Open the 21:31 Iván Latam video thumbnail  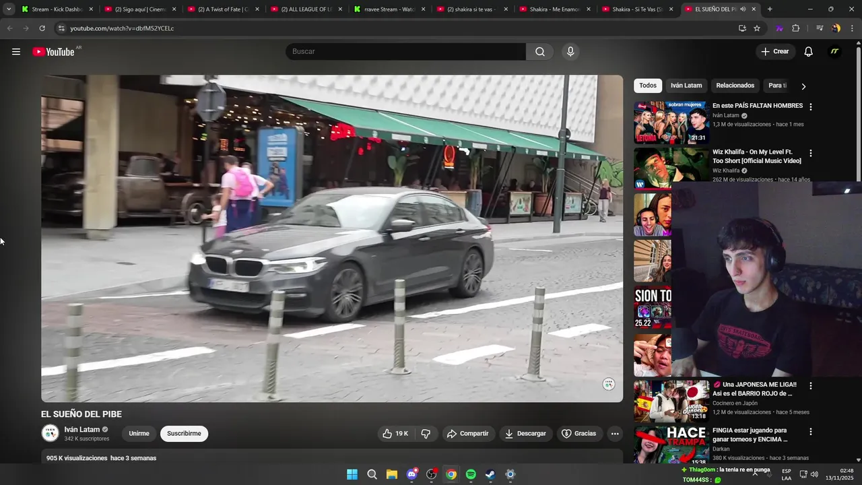point(671,123)
